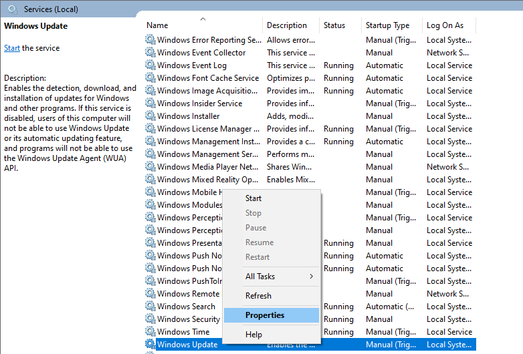Viewport: 523px width, 354px height.
Task: Sort by the Description column header
Action: coord(286,25)
